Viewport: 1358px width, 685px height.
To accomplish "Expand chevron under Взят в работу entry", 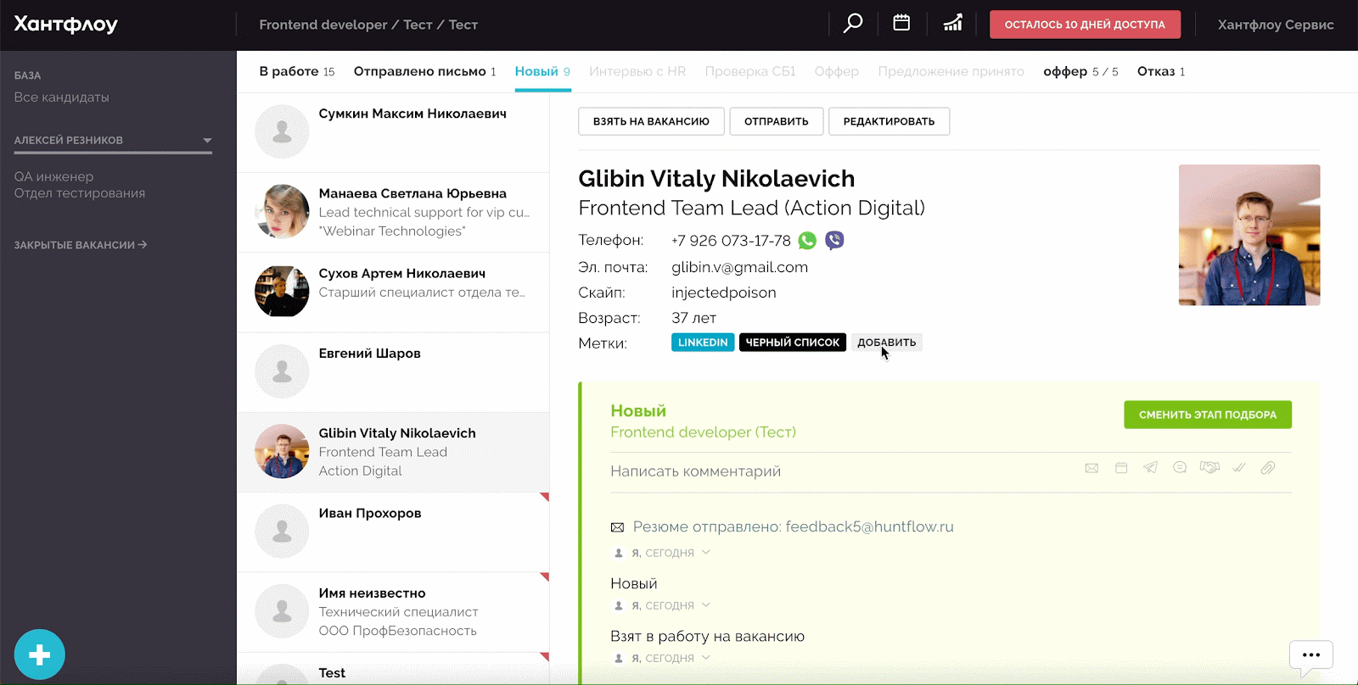I will 706,657.
